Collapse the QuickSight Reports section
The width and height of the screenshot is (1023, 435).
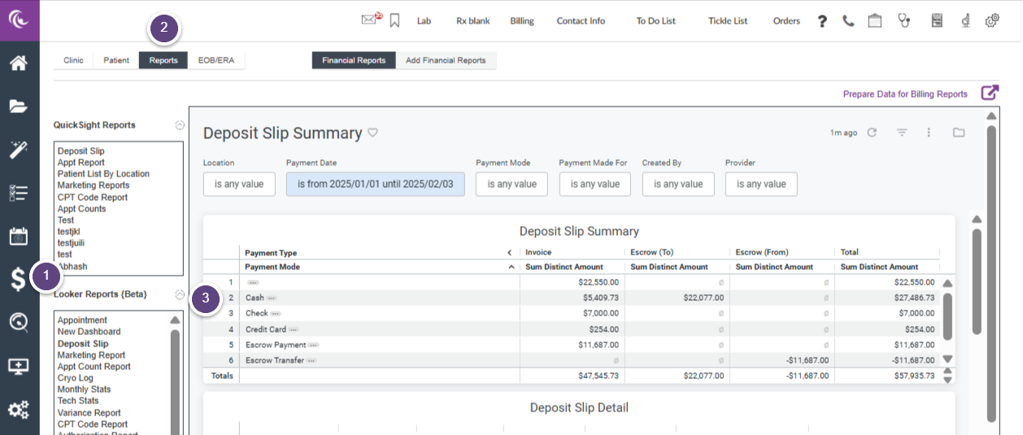[180, 125]
